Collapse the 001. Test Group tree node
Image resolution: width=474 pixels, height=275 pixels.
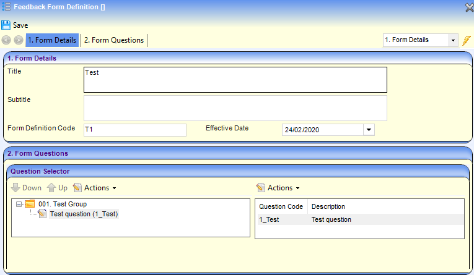tap(19, 204)
